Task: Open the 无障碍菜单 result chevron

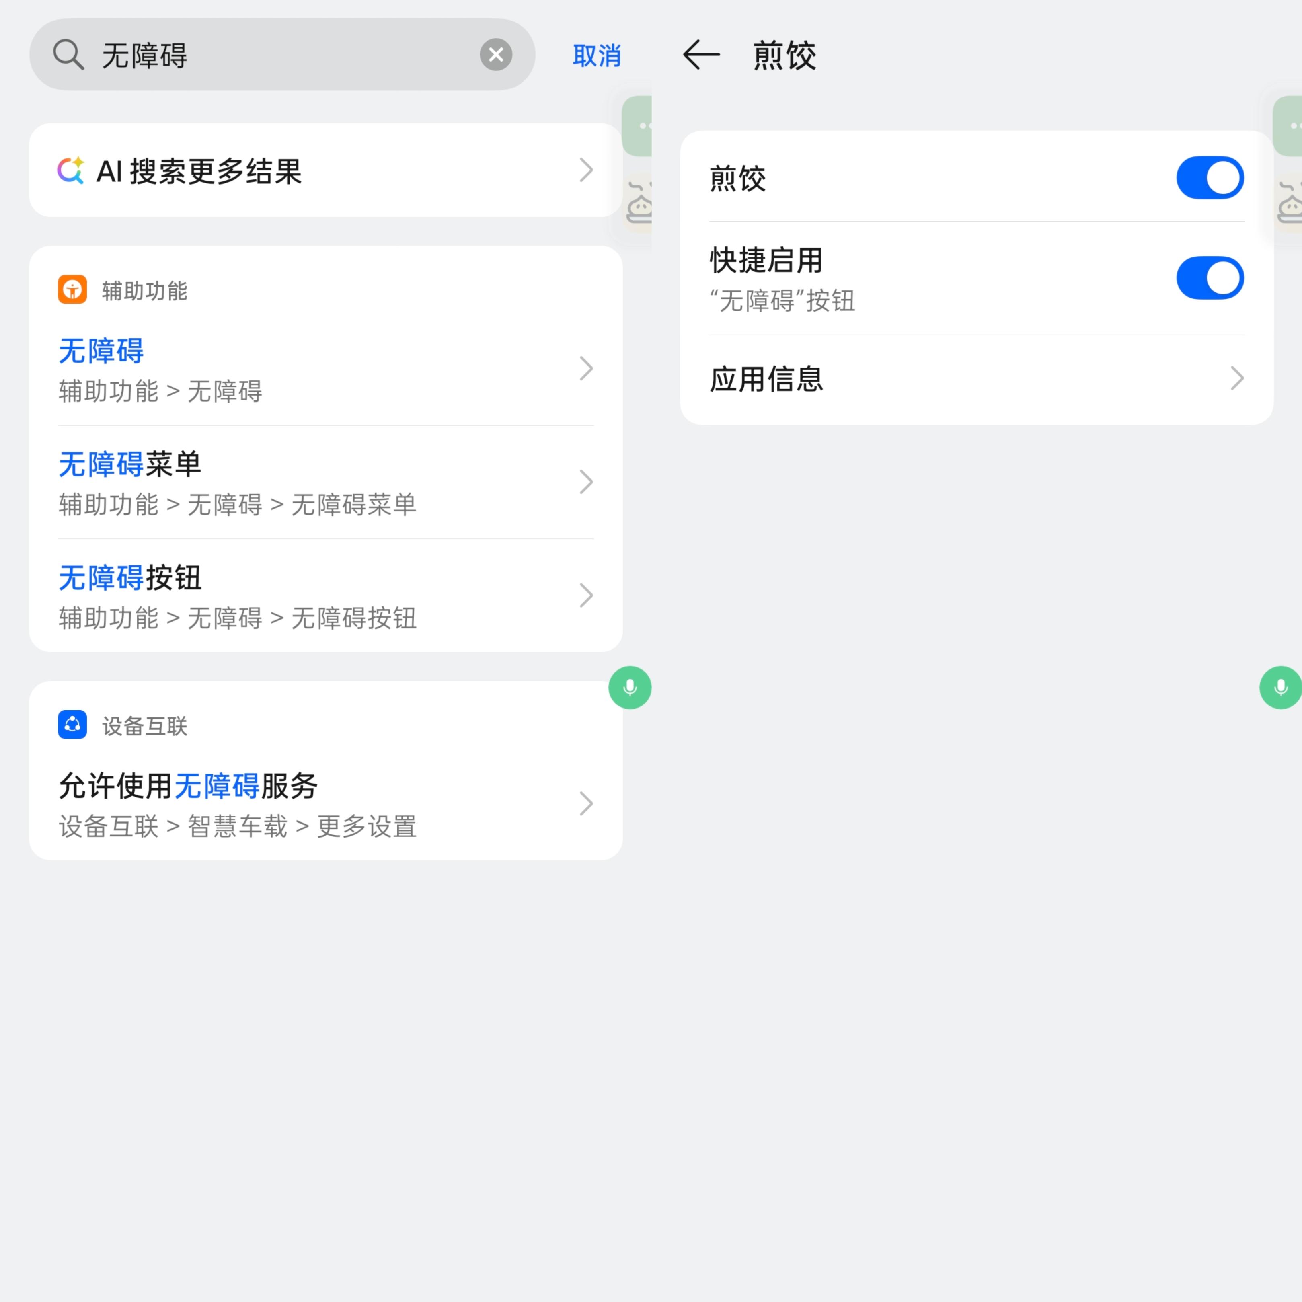Action: pos(585,482)
